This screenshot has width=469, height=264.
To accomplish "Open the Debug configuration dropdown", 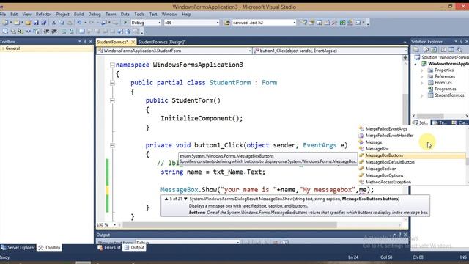I will click(x=160, y=23).
